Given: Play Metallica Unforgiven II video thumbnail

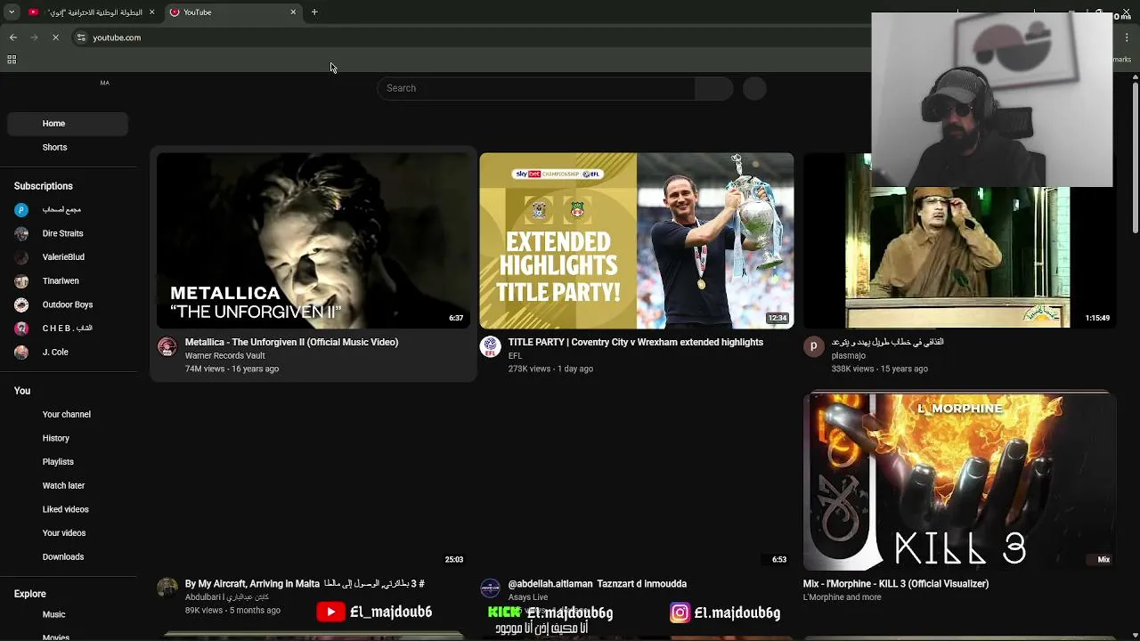Looking at the screenshot, I should 313,240.
